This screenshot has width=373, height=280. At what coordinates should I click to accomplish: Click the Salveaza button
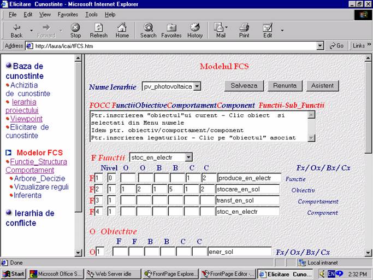coord(244,86)
